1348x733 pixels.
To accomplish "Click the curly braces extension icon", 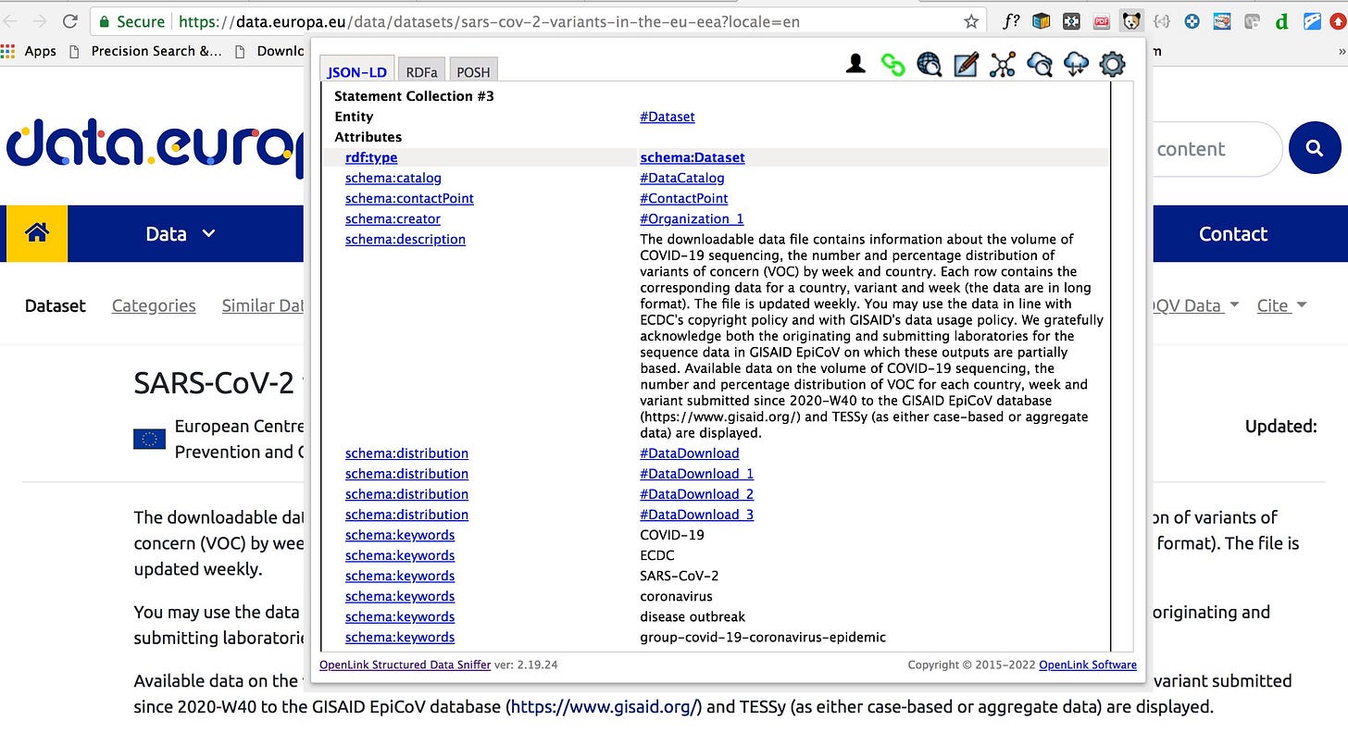I will [x=1163, y=20].
